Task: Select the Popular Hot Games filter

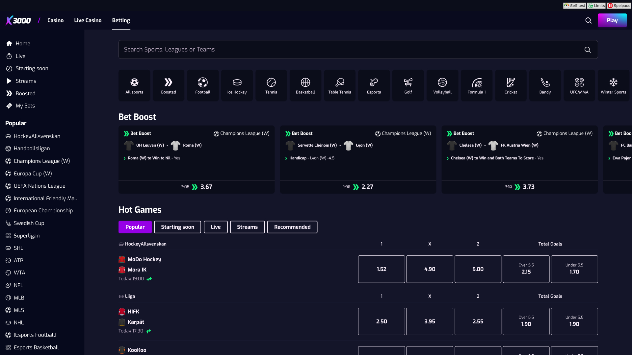Action: tap(135, 227)
